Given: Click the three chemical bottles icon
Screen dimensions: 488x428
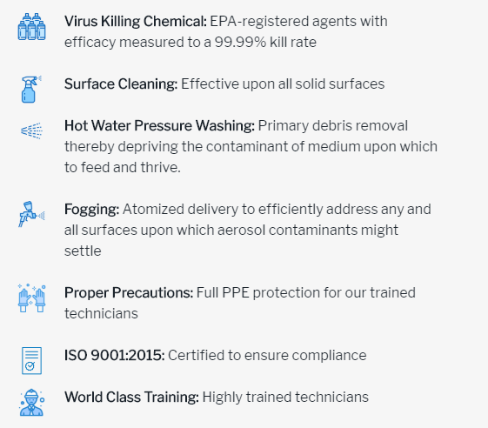Looking at the screenshot, I should [x=31, y=27].
